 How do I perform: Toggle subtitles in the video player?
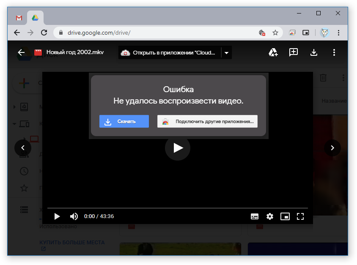pos(255,216)
